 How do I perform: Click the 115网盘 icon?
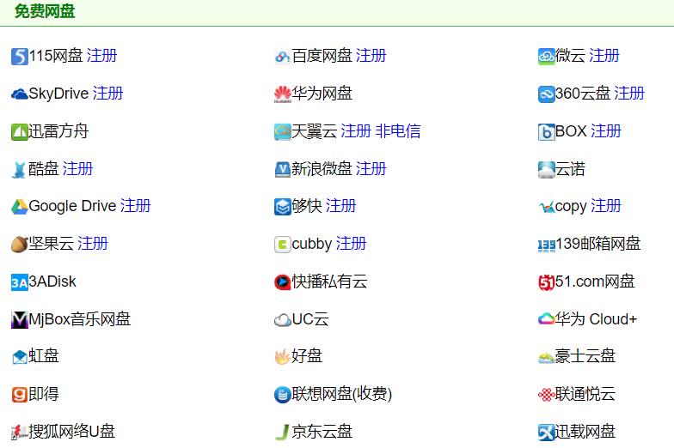click(19, 57)
